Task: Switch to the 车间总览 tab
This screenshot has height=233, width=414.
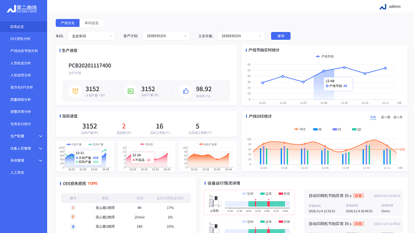Action: [91, 23]
